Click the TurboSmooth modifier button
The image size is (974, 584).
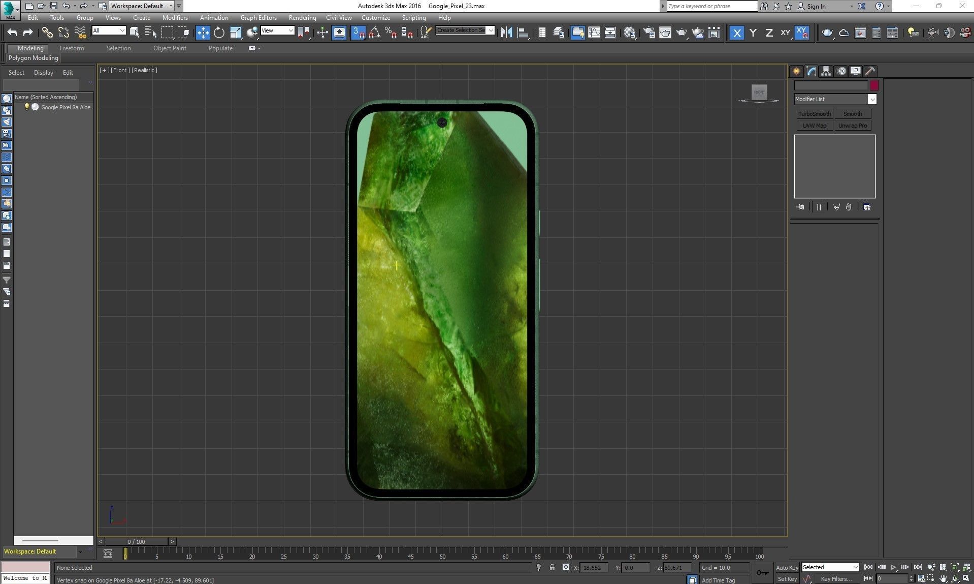(x=814, y=114)
